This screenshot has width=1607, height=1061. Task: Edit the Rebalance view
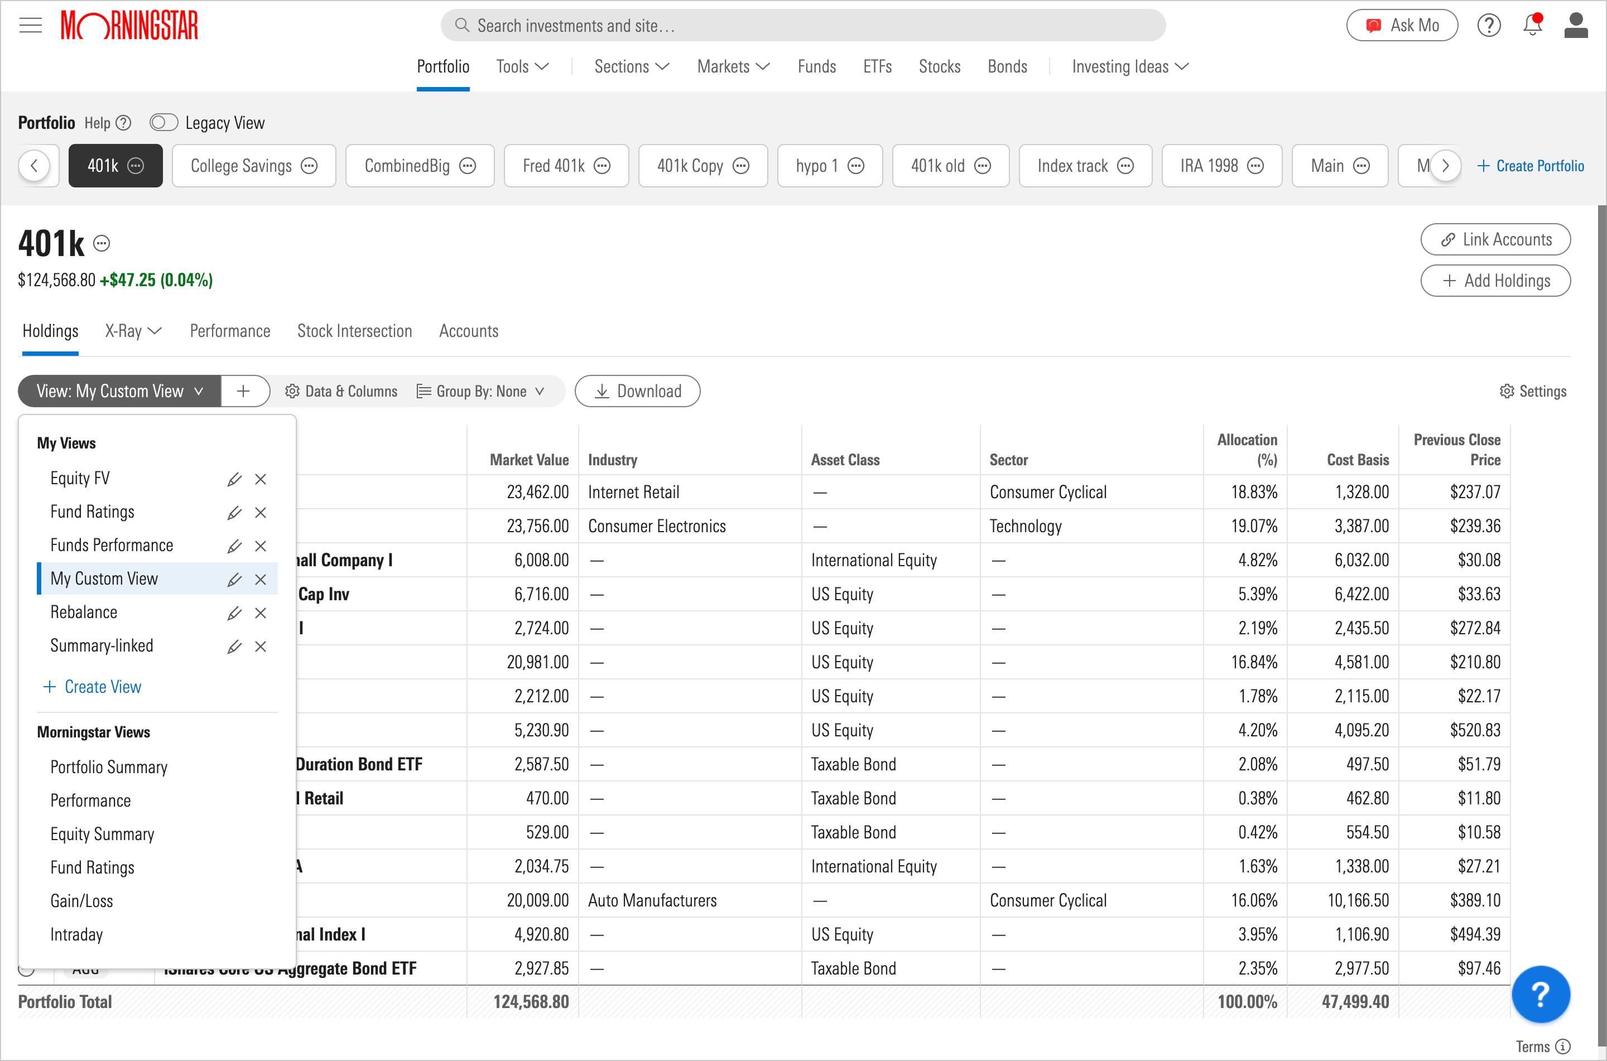234,613
